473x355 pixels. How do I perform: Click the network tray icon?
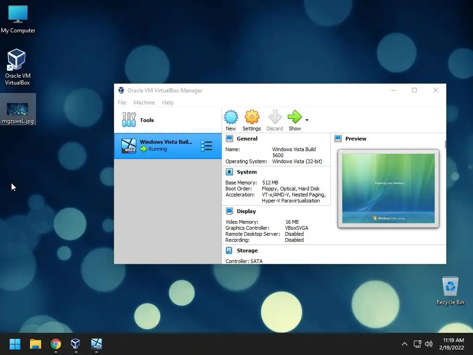pos(418,344)
